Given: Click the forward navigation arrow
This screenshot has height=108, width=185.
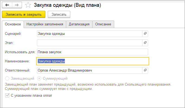Looking at the screenshot, I should 16,5.
